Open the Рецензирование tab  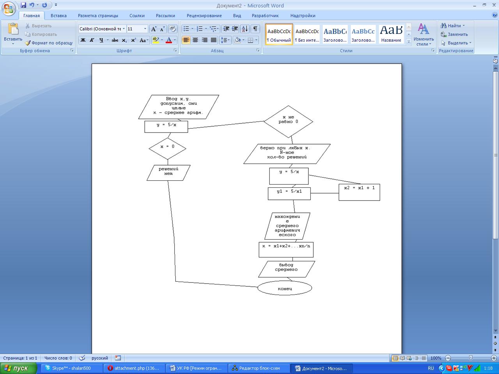(204, 16)
